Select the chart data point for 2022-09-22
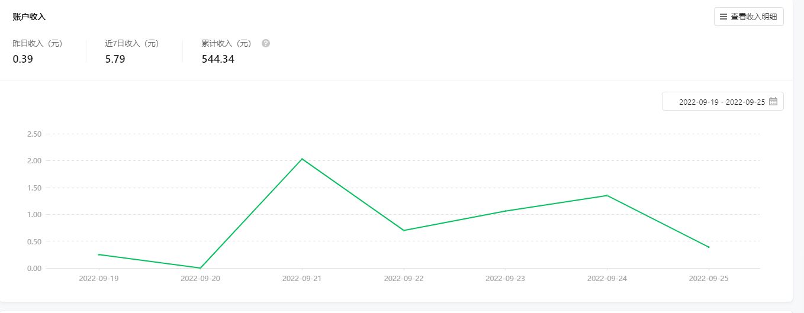The image size is (804, 313). pyautogui.click(x=404, y=230)
